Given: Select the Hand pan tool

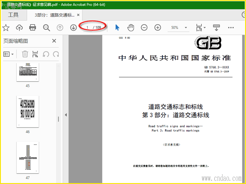Looking at the screenshot, I should [x=130, y=28].
